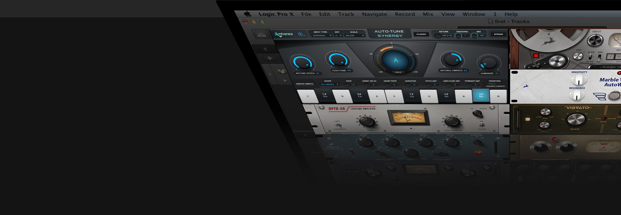
Task: Open the Logic Pro X menu
Action: [x=276, y=14]
